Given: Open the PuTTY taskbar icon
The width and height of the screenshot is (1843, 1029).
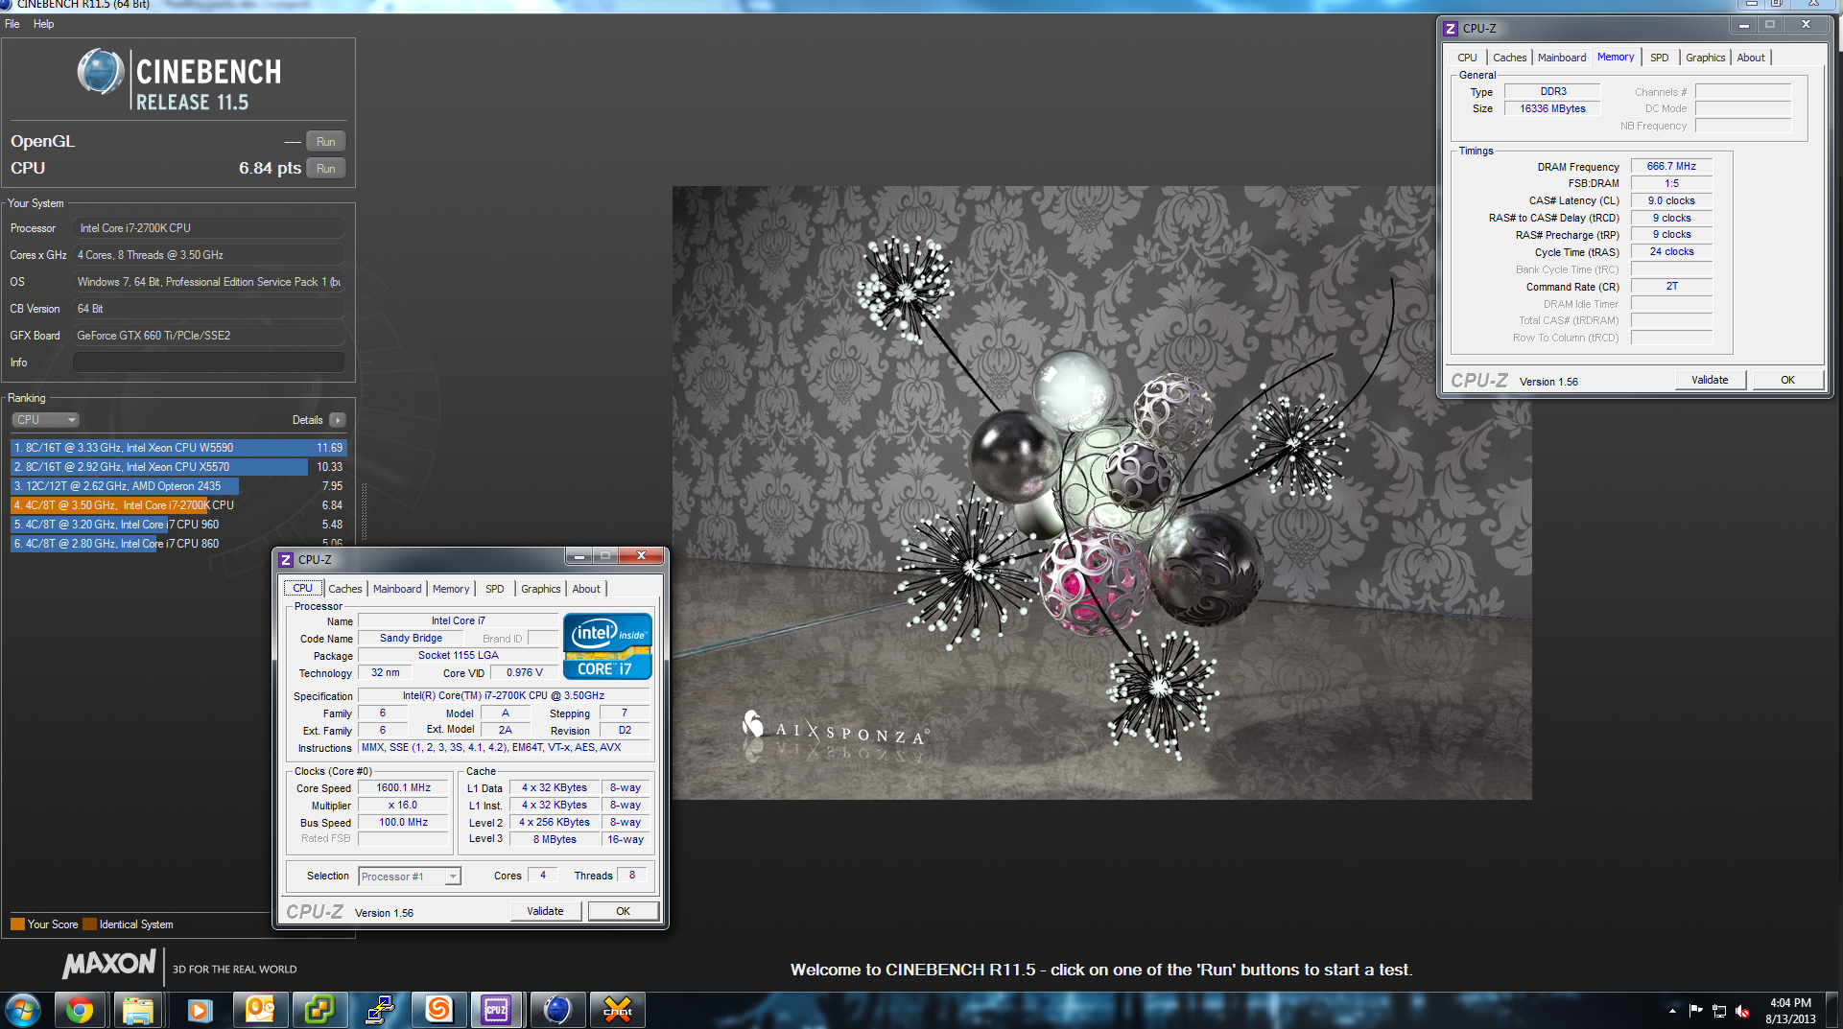Looking at the screenshot, I should coord(379,1010).
